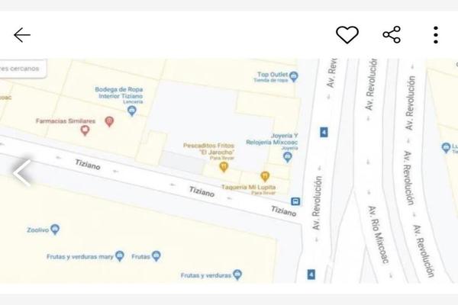458x305 pixels.
Task: Click the Av. Río Mixcoac street label
Action: tap(379, 234)
